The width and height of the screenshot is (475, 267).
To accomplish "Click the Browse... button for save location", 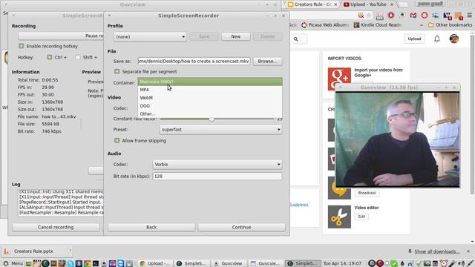I will pyautogui.click(x=267, y=61).
